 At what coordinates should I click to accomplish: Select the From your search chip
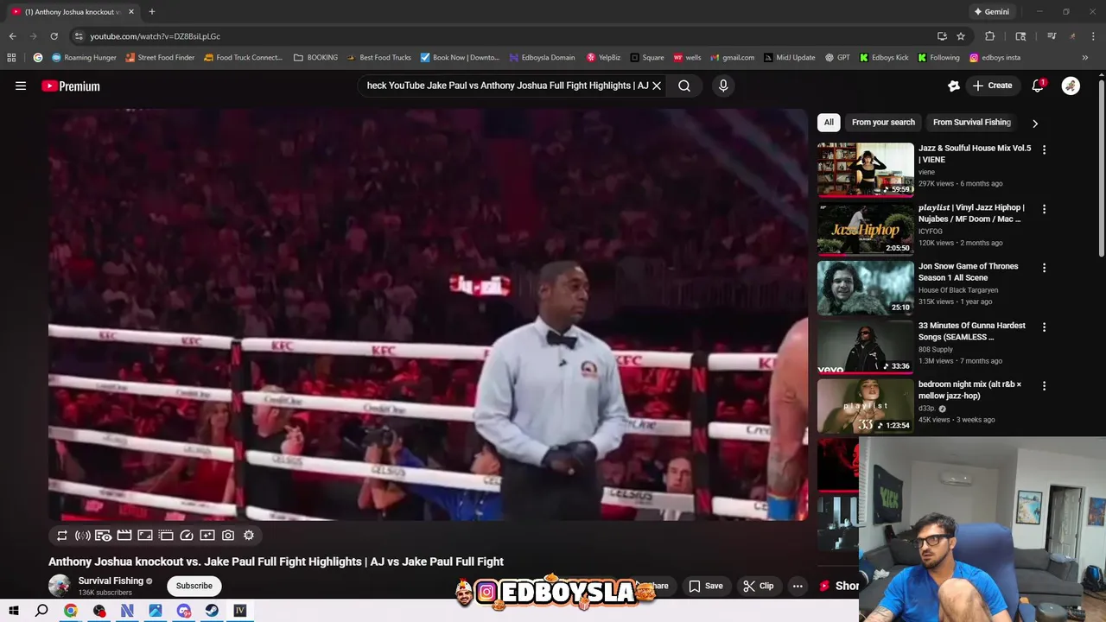tap(883, 122)
